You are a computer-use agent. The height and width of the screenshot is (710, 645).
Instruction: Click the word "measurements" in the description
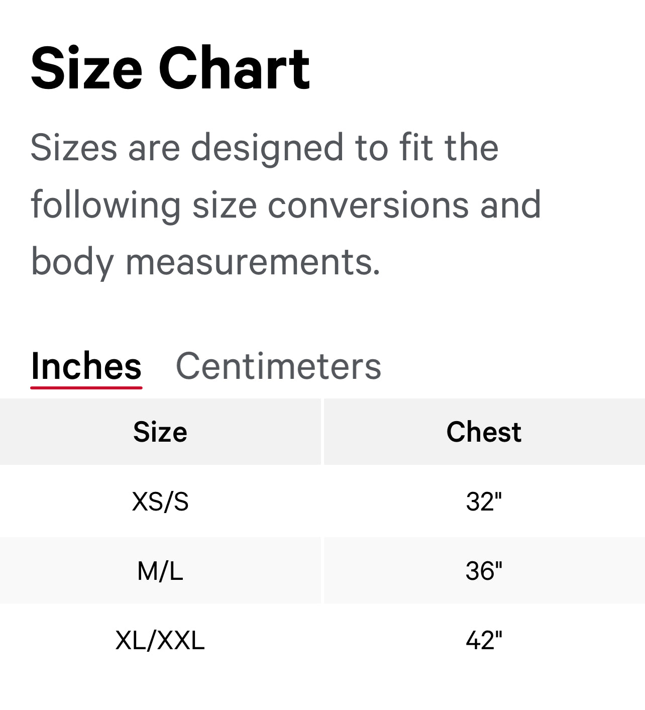pos(252,262)
